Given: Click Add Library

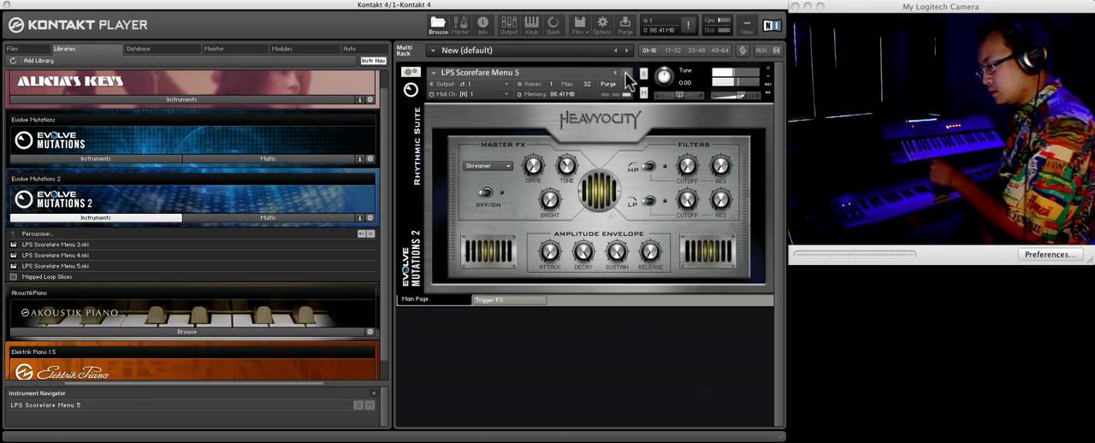Looking at the screenshot, I should coord(38,61).
